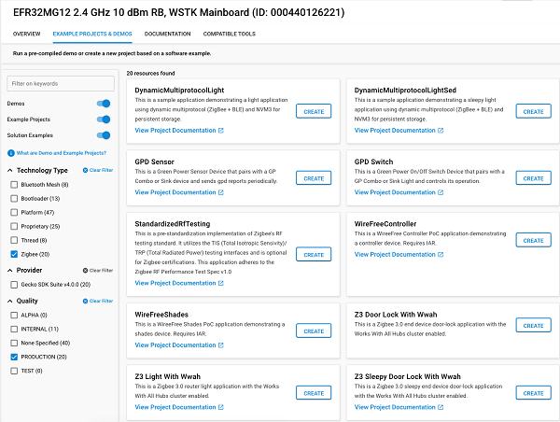Click the Clear Filter icon for Quality

(x=86, y=302)
